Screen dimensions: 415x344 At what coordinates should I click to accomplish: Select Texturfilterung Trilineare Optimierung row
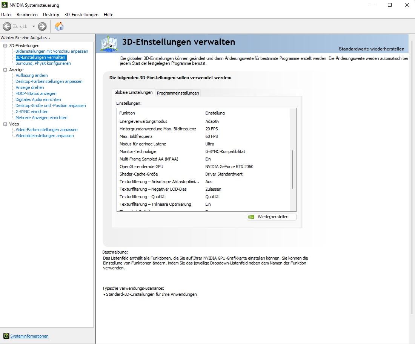[x=203, y=204]
